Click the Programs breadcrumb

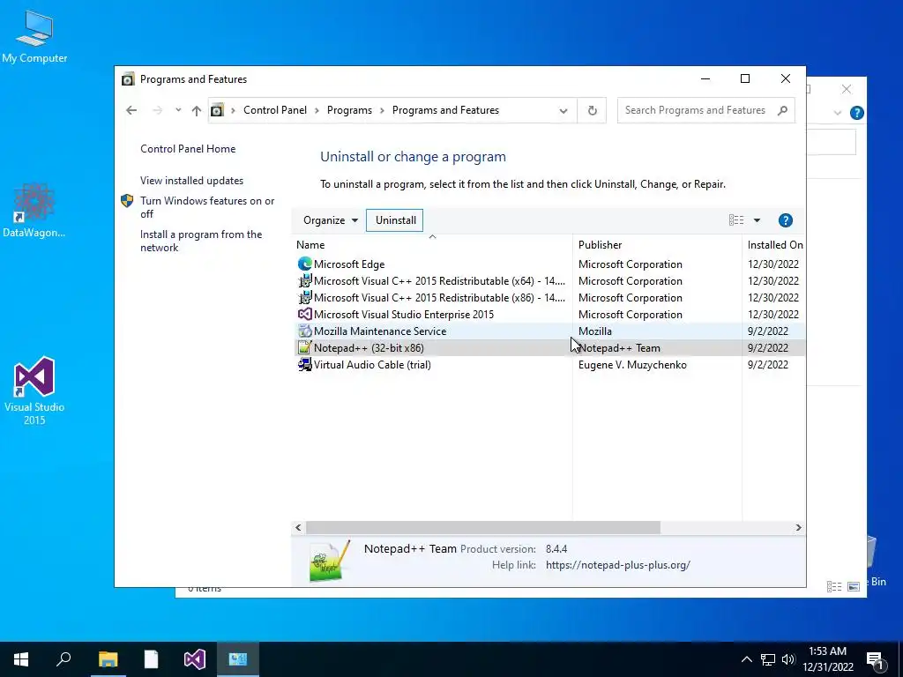pyautogui.click(x=349, y=110)
